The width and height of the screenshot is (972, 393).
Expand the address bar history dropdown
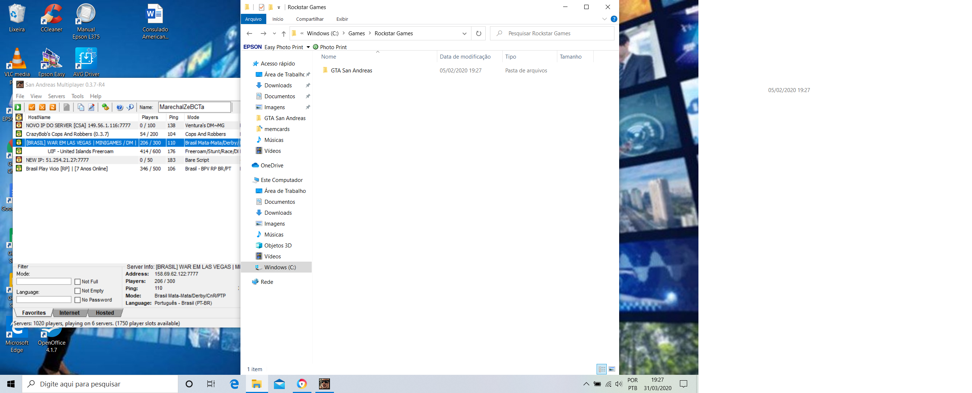(464, 33)
